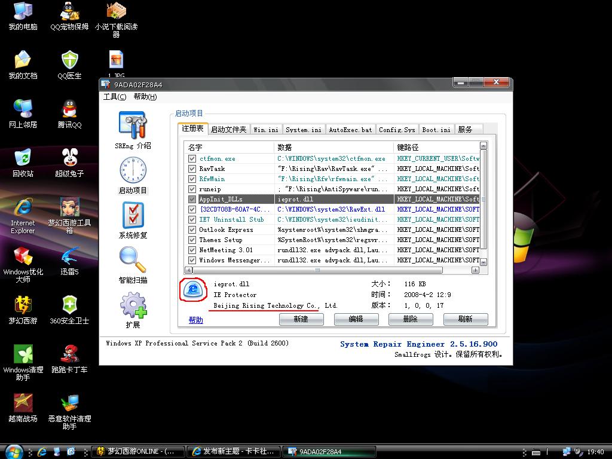Open the 腾讯QQ desktop icon
Viewport: 612px width, 459px height.
pos(69,109)
